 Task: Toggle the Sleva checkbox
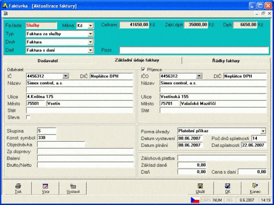(x=28, y=117)
